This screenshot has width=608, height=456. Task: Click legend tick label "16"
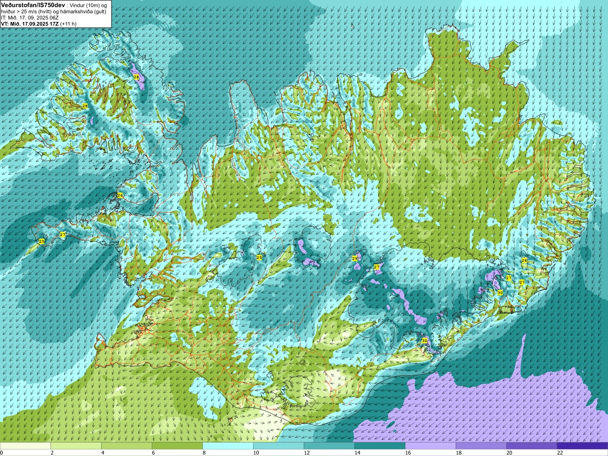408,453
